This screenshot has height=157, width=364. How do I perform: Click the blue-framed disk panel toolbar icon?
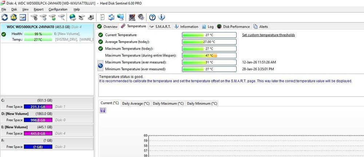(x=23, y=17)
